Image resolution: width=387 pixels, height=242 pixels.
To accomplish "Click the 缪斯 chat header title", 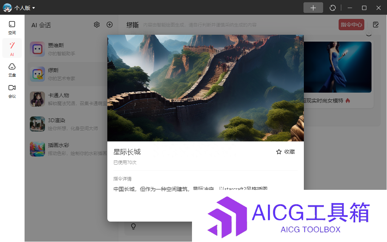I will [133, 25].
